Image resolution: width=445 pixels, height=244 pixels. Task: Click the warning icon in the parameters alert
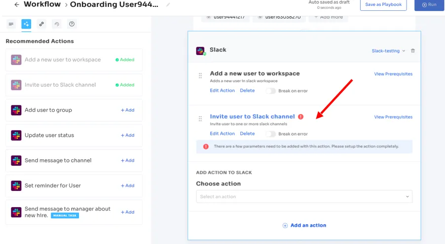206,146
